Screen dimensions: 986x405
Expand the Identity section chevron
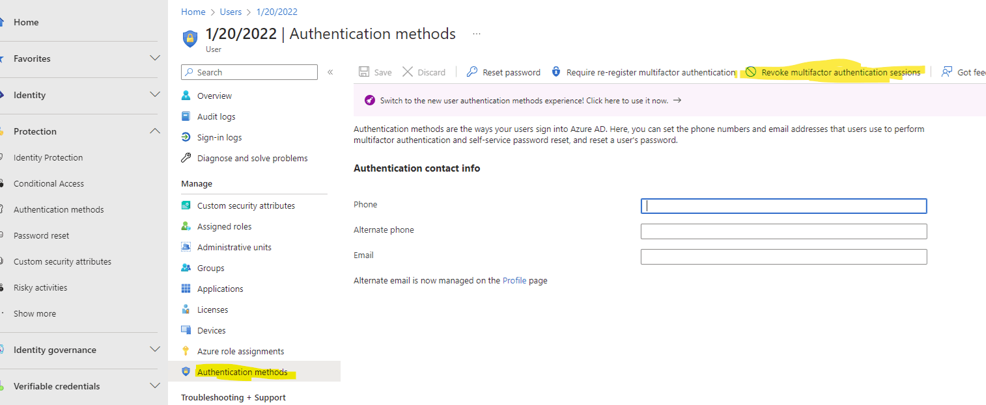click(155, 95)
